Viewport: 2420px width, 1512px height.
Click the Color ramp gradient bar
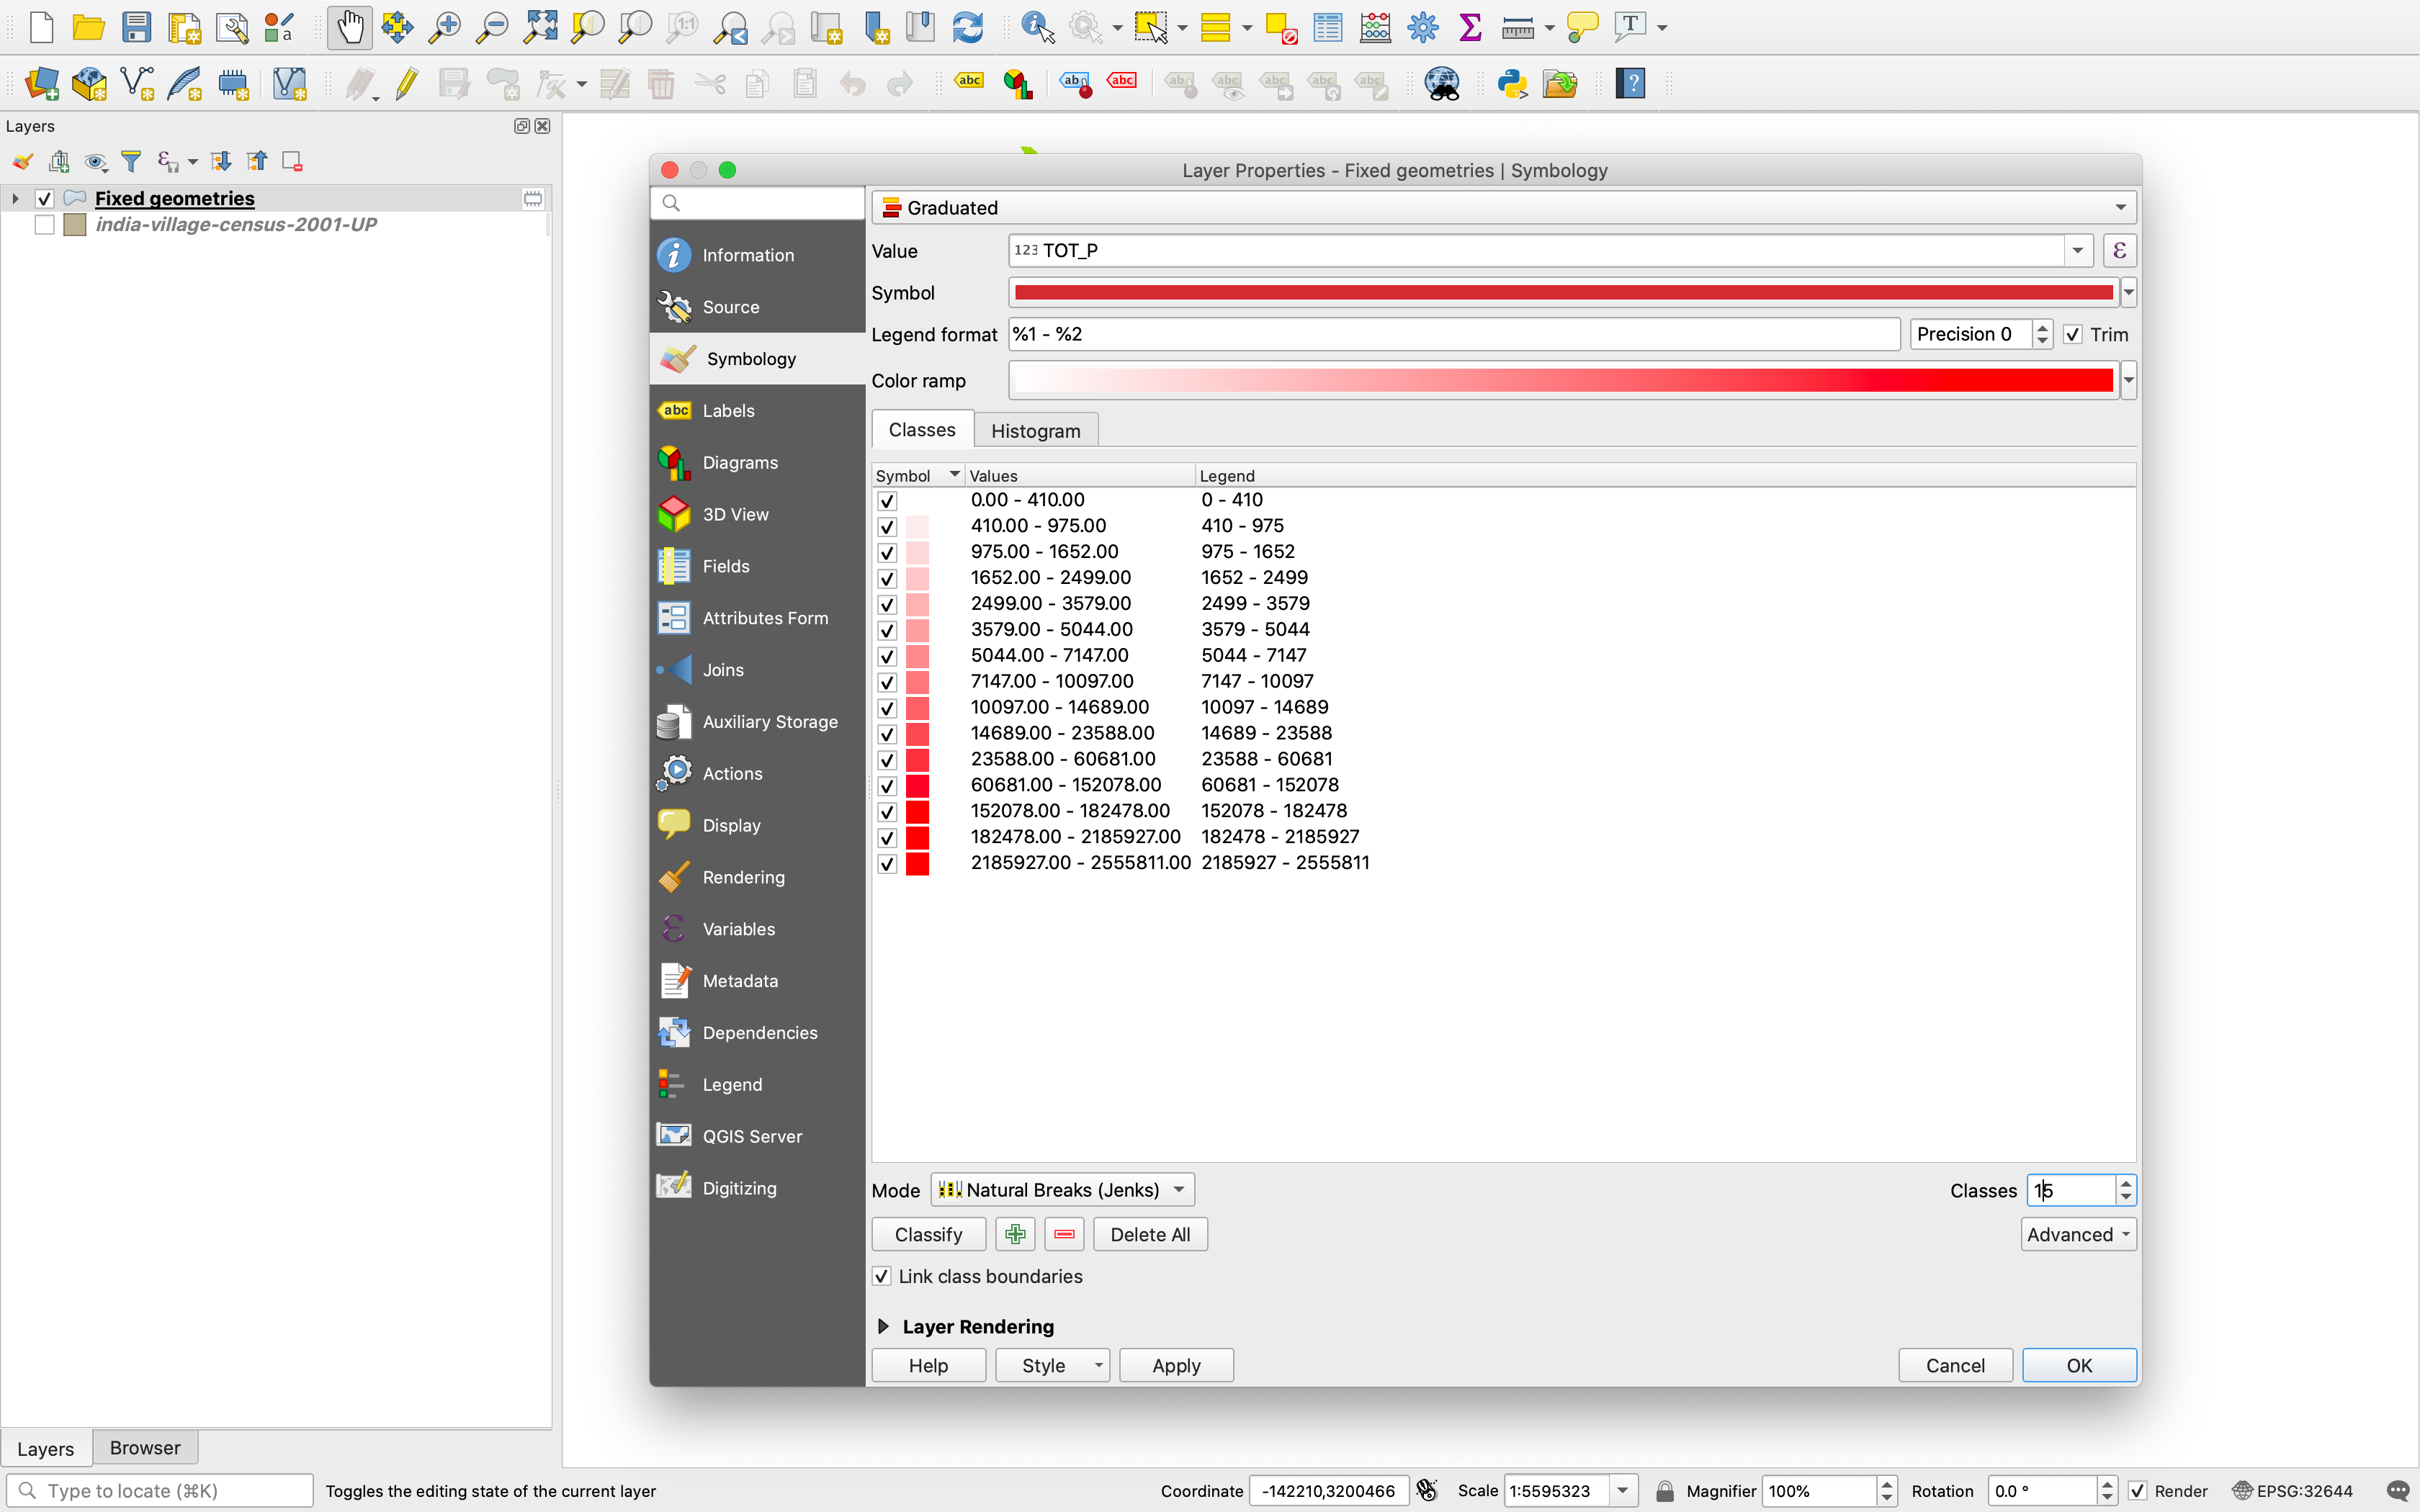click(x=1563, y=381)
